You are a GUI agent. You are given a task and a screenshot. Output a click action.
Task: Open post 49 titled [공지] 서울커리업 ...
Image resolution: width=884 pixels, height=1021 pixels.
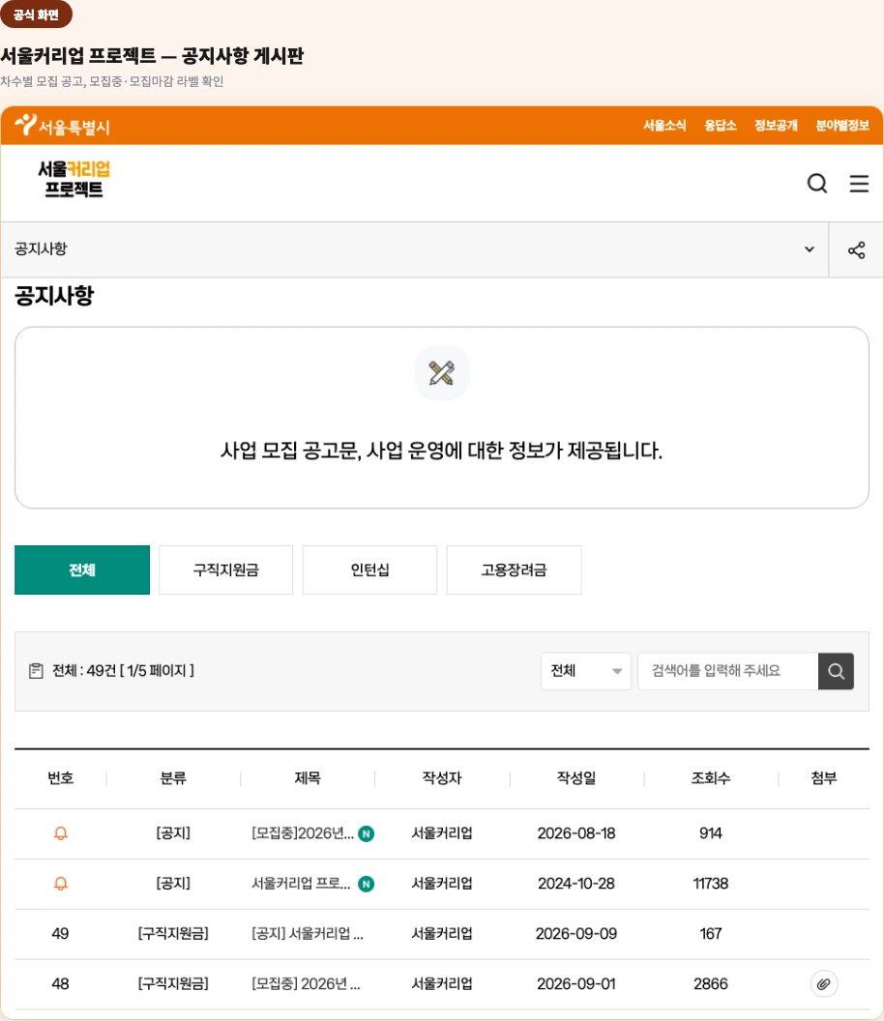pos(308,933)
